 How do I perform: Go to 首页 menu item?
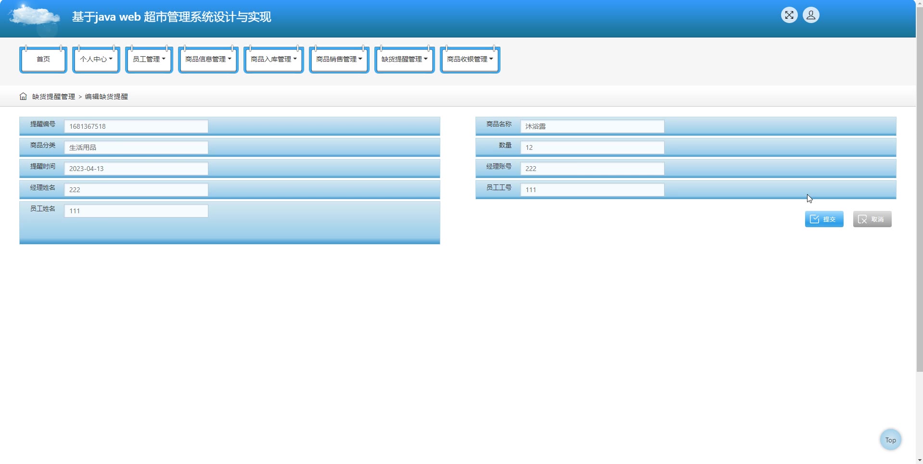click(43, 59)
